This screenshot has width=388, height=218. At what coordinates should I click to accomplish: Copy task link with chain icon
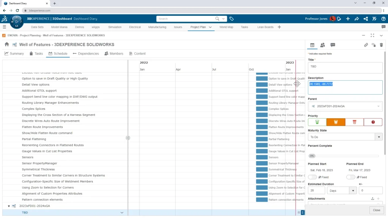point(366,45)
